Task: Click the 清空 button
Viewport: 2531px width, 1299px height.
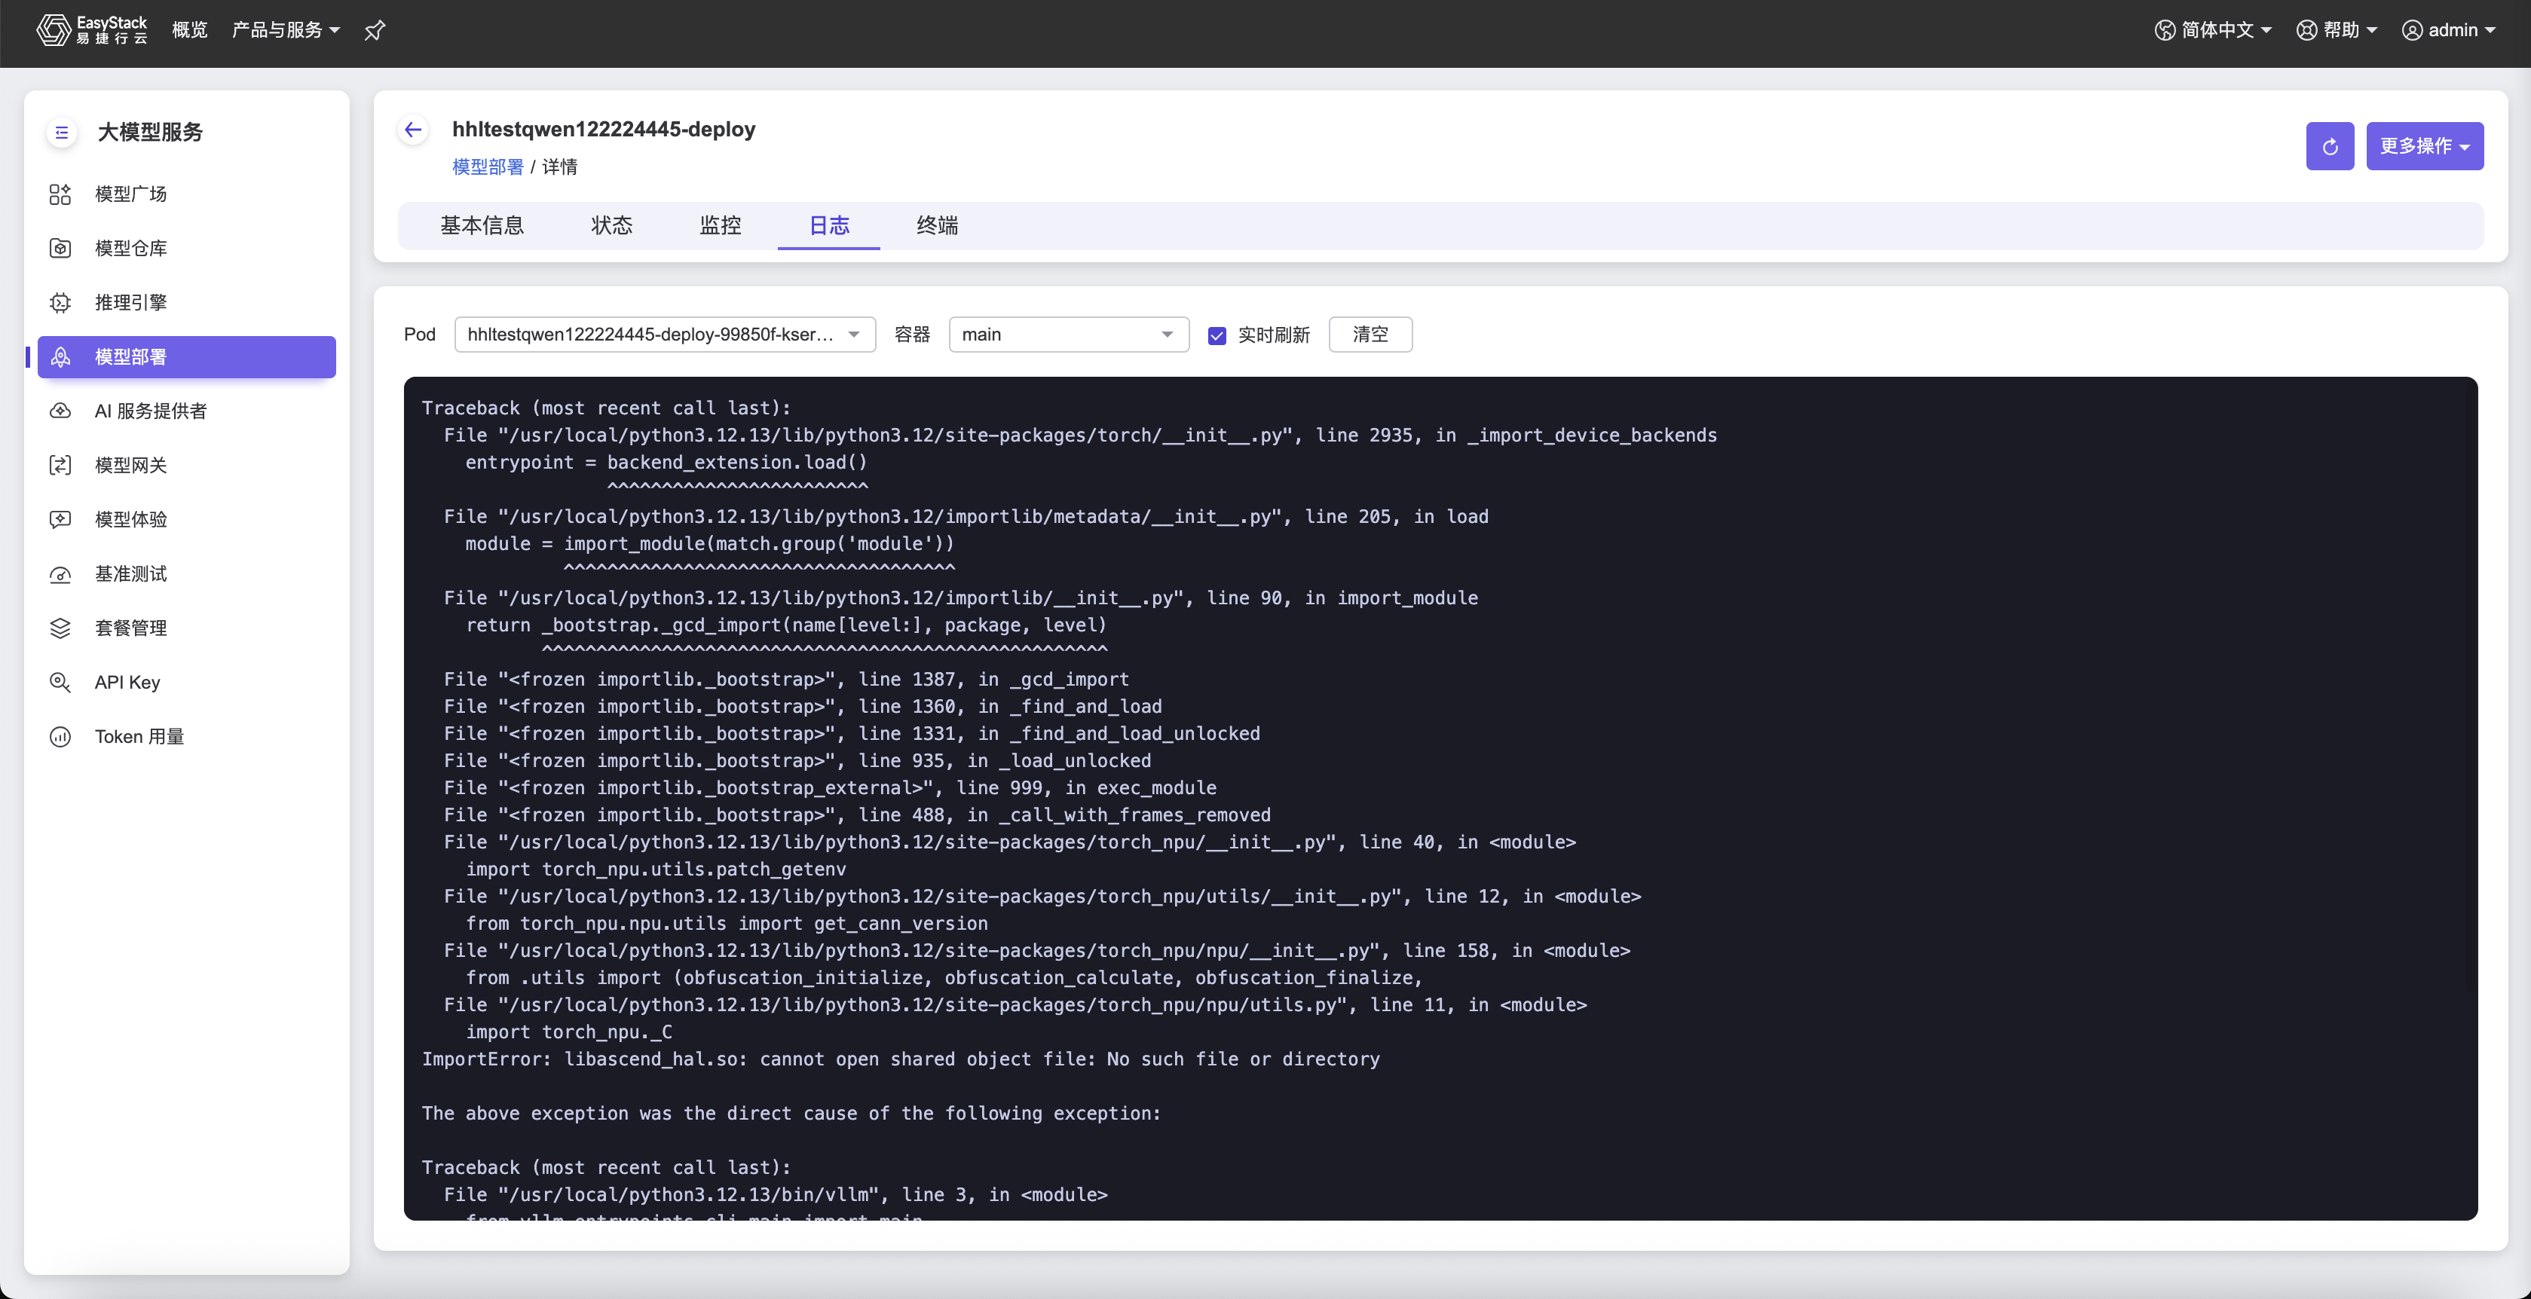Action: (x=1370, y=335)
